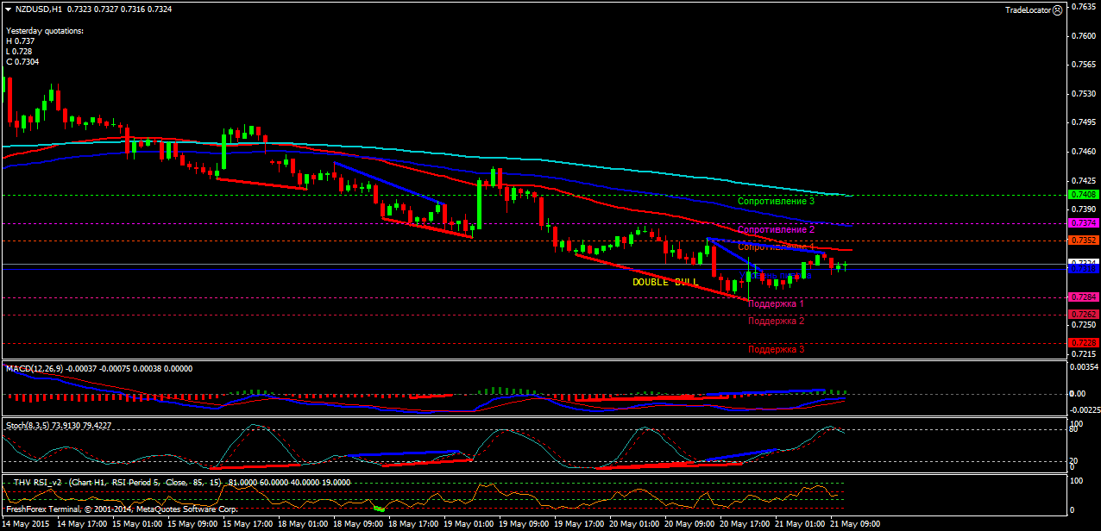The height and width of the screenshot is (531, 1101).
Task: Click the 0.7600 price scale value
Action: coord(1083,35)
